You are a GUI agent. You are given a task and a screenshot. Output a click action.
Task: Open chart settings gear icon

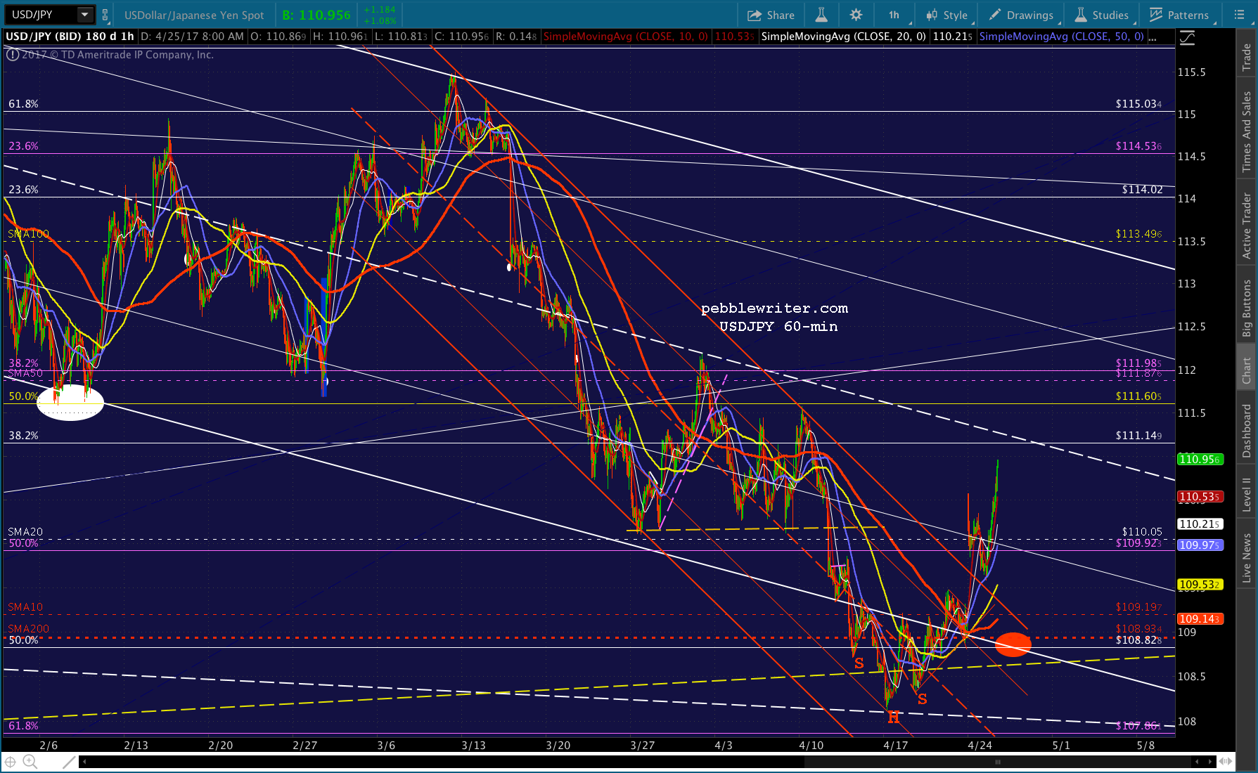point(856,15)
